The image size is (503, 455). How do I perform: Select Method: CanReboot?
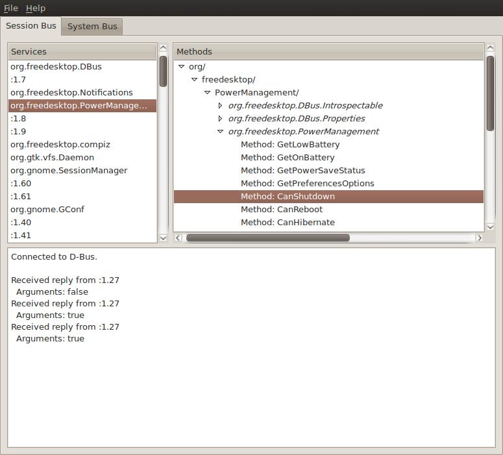pyautogui.click(x=281, y=209)
